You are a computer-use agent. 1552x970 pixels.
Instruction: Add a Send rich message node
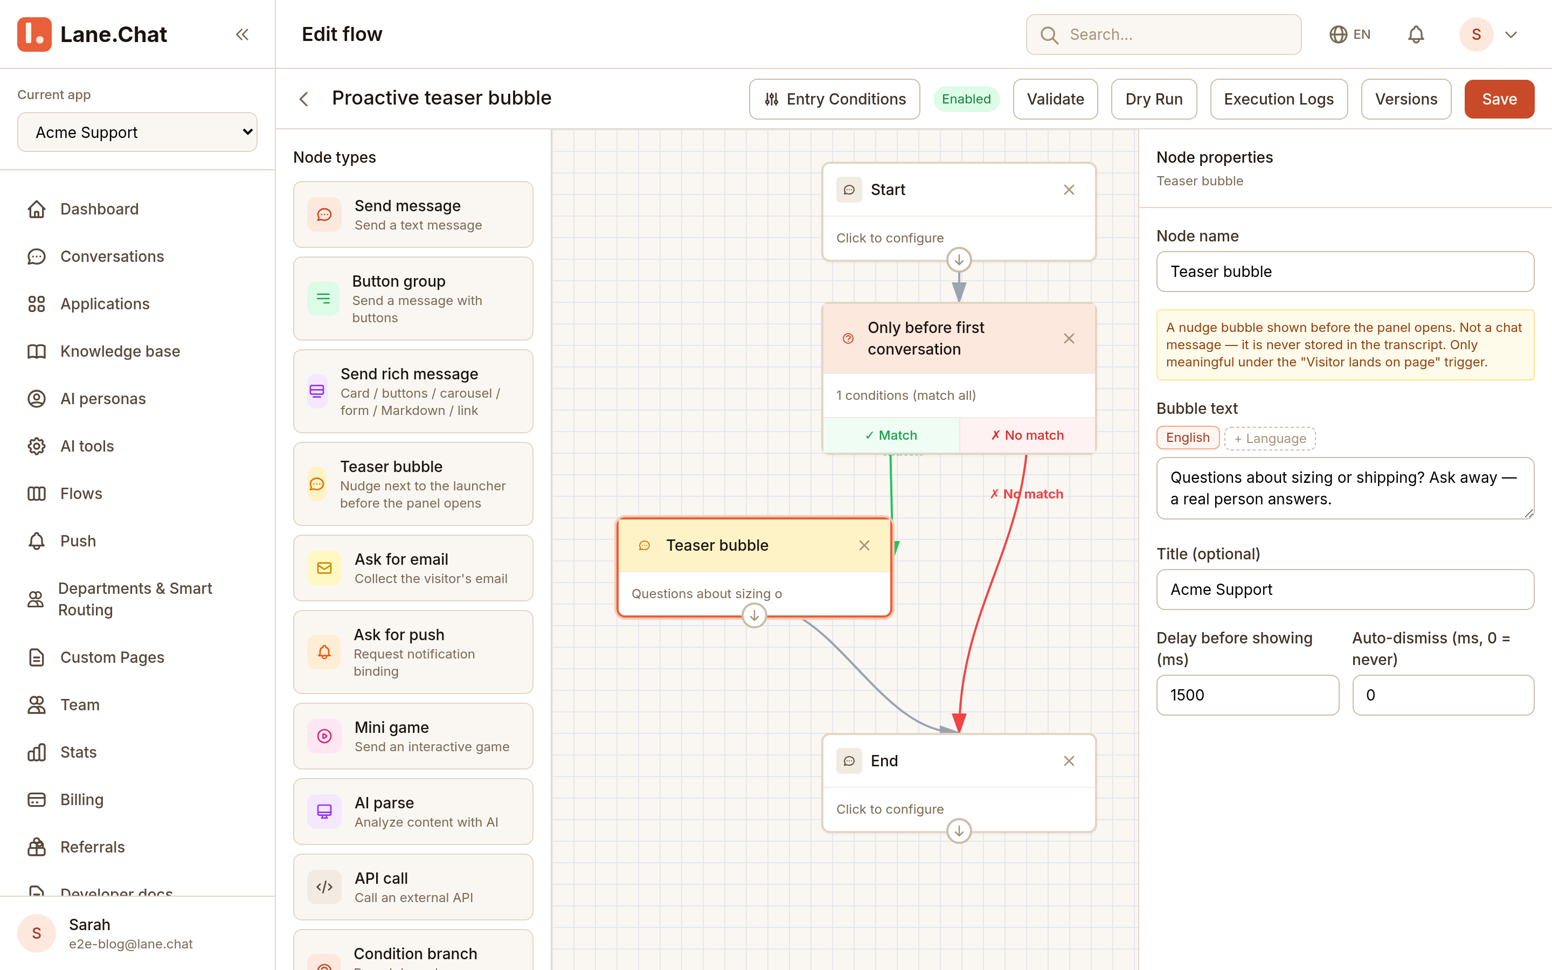(413, 391)
